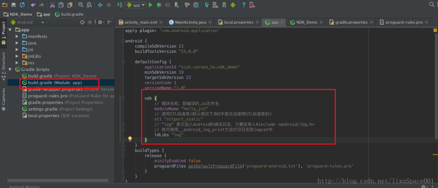Redo the last undone edit

tap(41, 5)
